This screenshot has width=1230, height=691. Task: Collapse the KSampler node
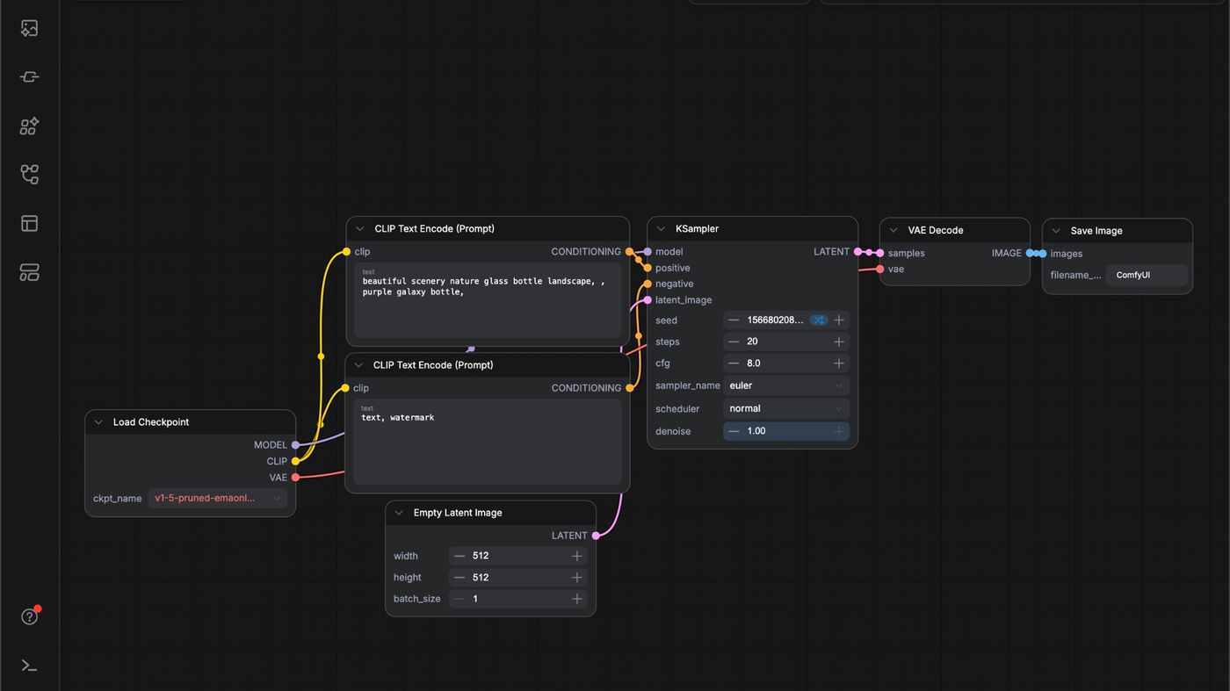click(x=662, y=228)
